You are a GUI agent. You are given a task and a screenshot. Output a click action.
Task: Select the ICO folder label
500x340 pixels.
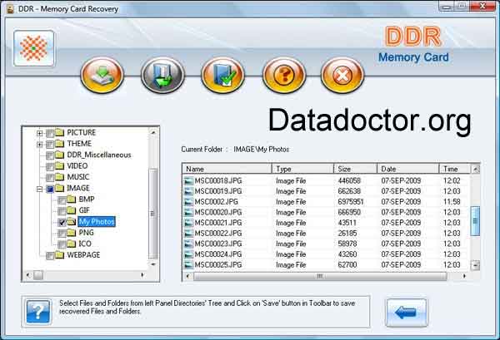[85, 244]
